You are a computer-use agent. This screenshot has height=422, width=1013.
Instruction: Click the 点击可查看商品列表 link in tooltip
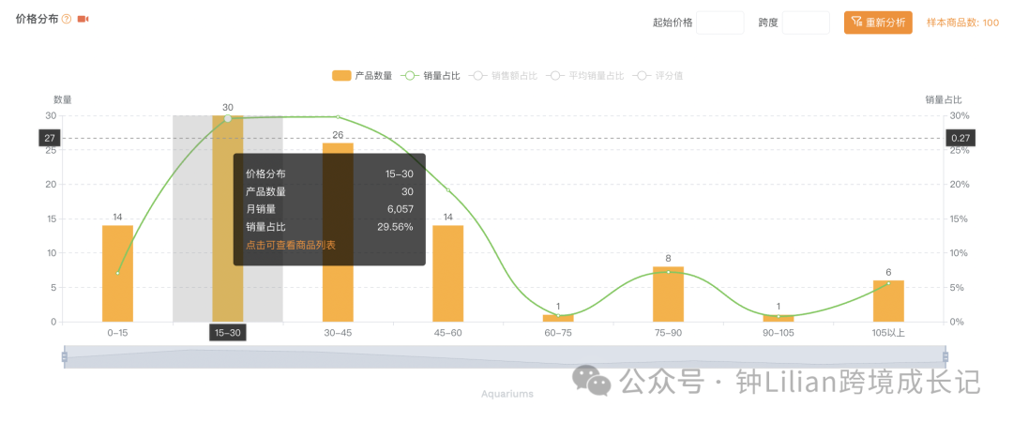291,245
